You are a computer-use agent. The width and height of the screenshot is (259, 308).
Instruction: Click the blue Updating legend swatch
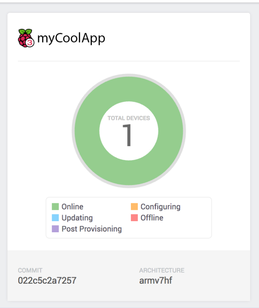[55, 218]
